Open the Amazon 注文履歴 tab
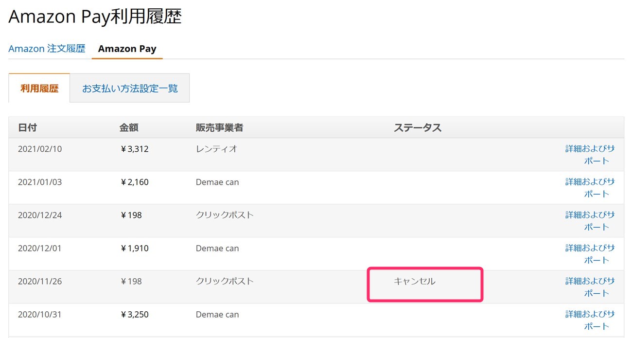632x338 pixels. click(47, 49)
